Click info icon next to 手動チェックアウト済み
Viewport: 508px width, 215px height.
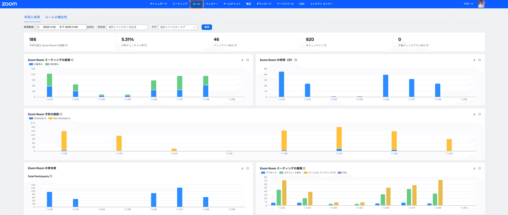point(428,45)
